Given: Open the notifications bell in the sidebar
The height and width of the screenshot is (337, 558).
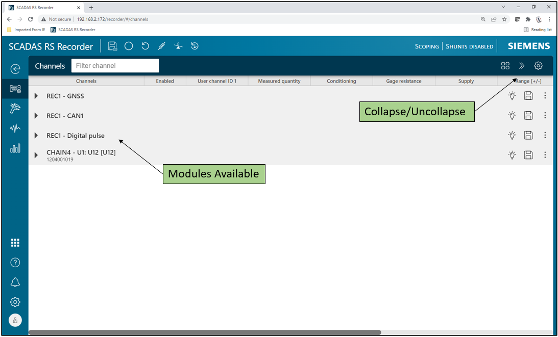Looking at the screenshot, I should pos(15,282).
